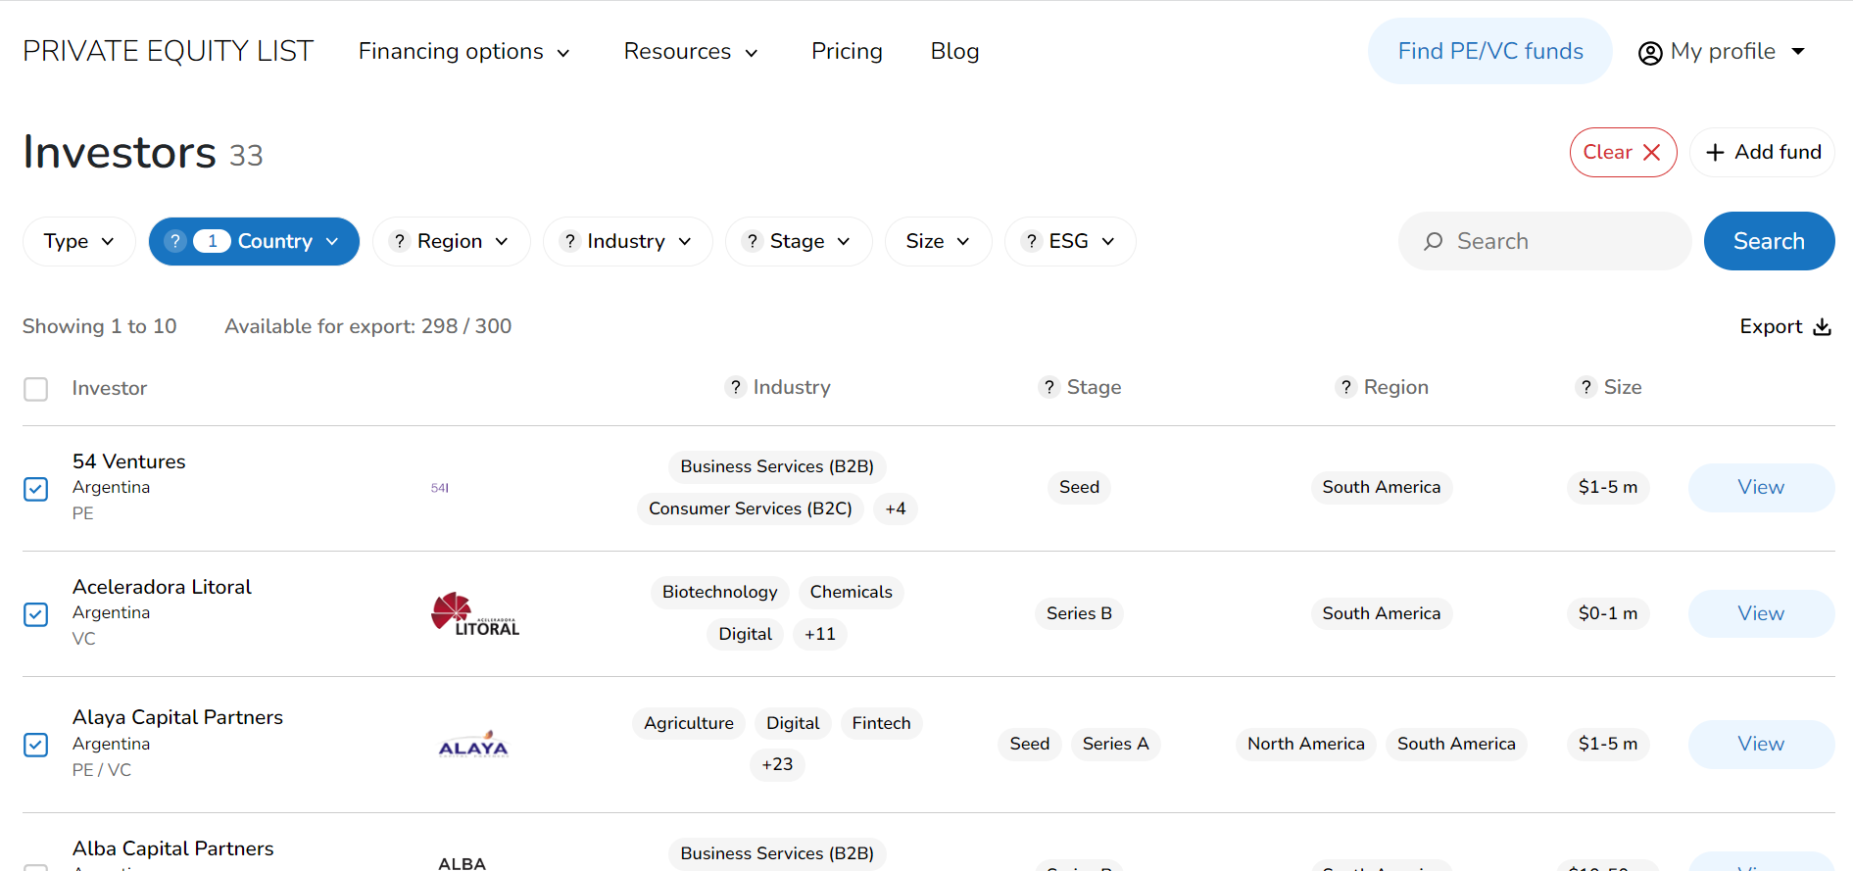Click the Series A stage tag
Image resolution: width=1853 pixels, height=871 pixels.
click(x=1115, y=744)
